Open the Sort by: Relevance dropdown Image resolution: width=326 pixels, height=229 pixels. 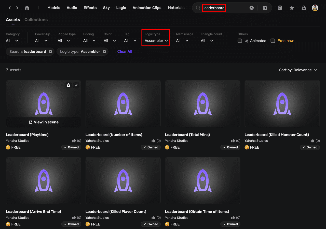click(298, 70)
